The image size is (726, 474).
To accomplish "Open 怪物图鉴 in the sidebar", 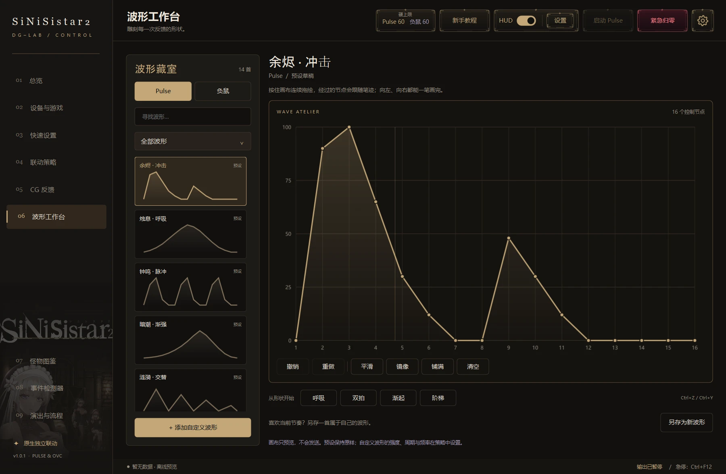I will (56, 361).
